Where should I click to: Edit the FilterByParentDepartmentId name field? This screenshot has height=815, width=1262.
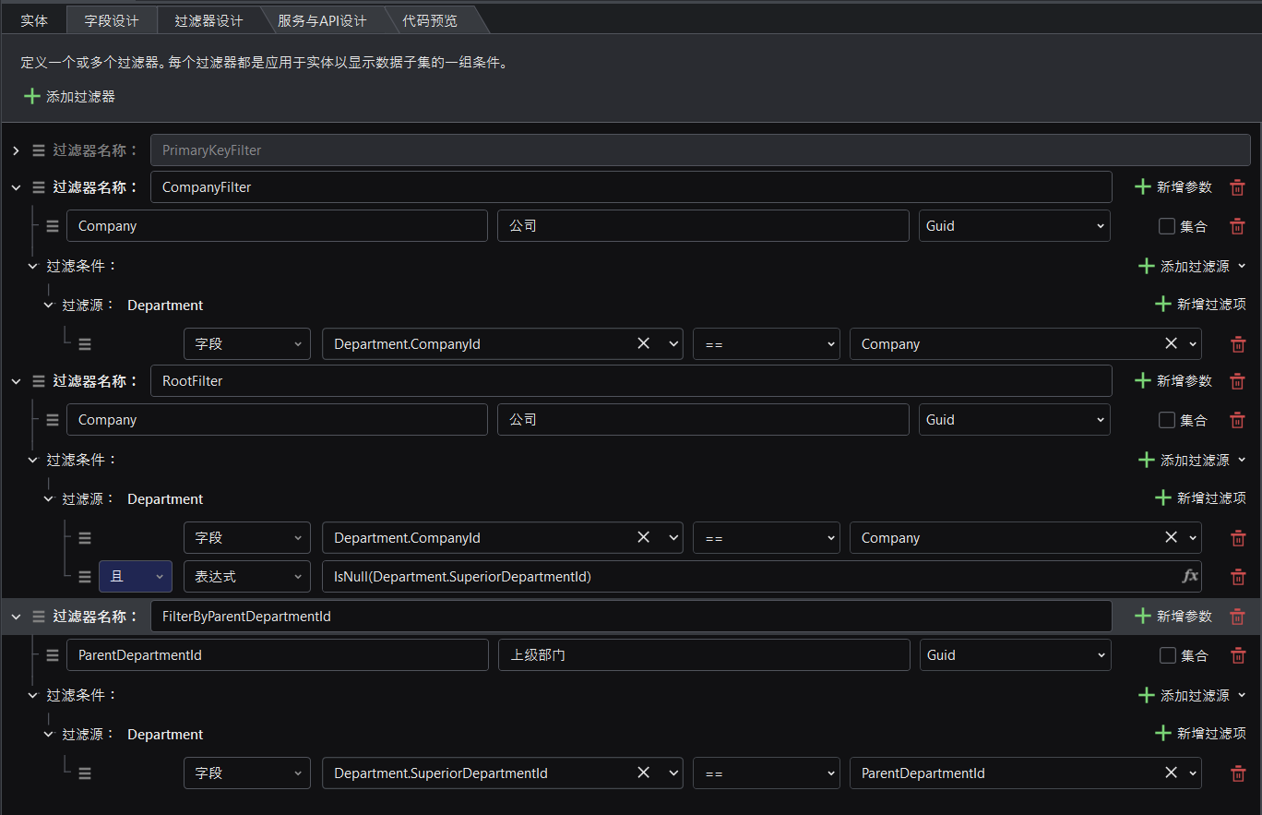coord(631,617)
